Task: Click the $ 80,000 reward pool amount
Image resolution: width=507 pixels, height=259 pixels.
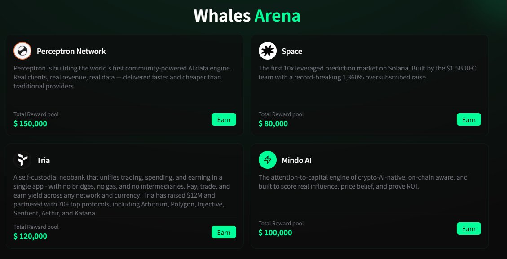Action: coord(273,123)
